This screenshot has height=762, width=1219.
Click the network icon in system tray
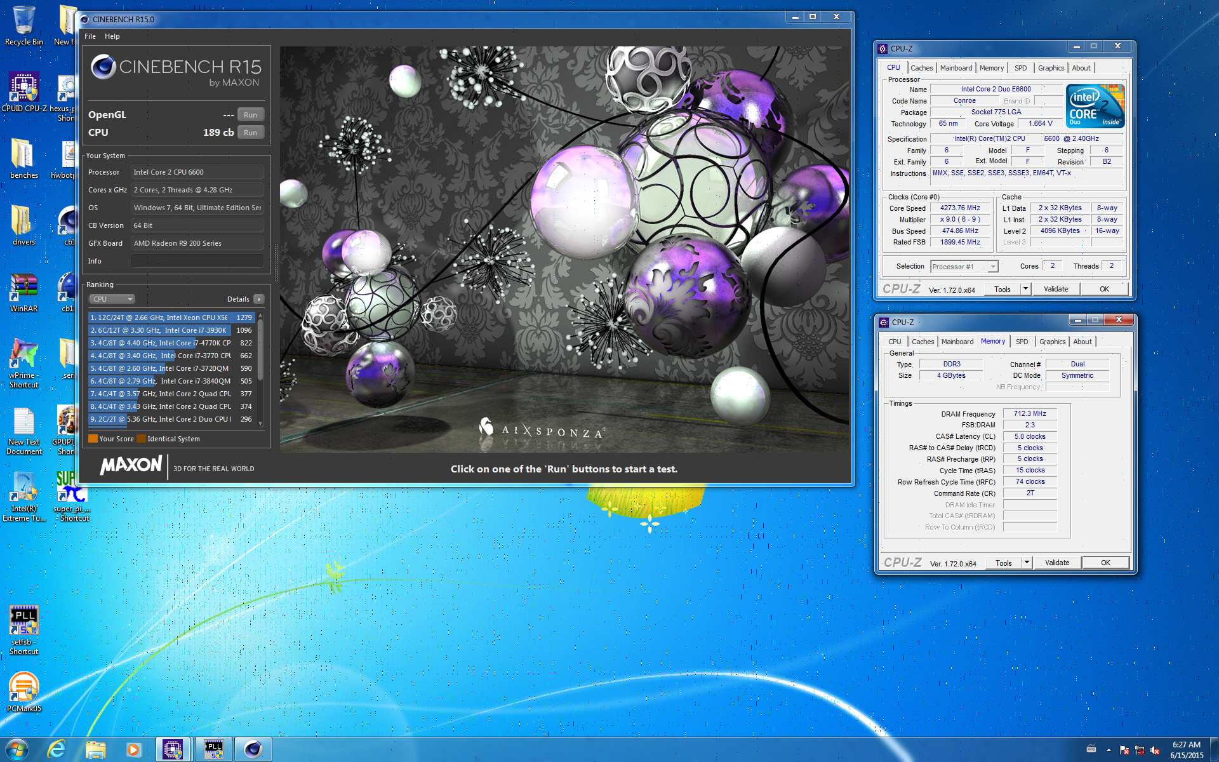(x=1140, y=751)
